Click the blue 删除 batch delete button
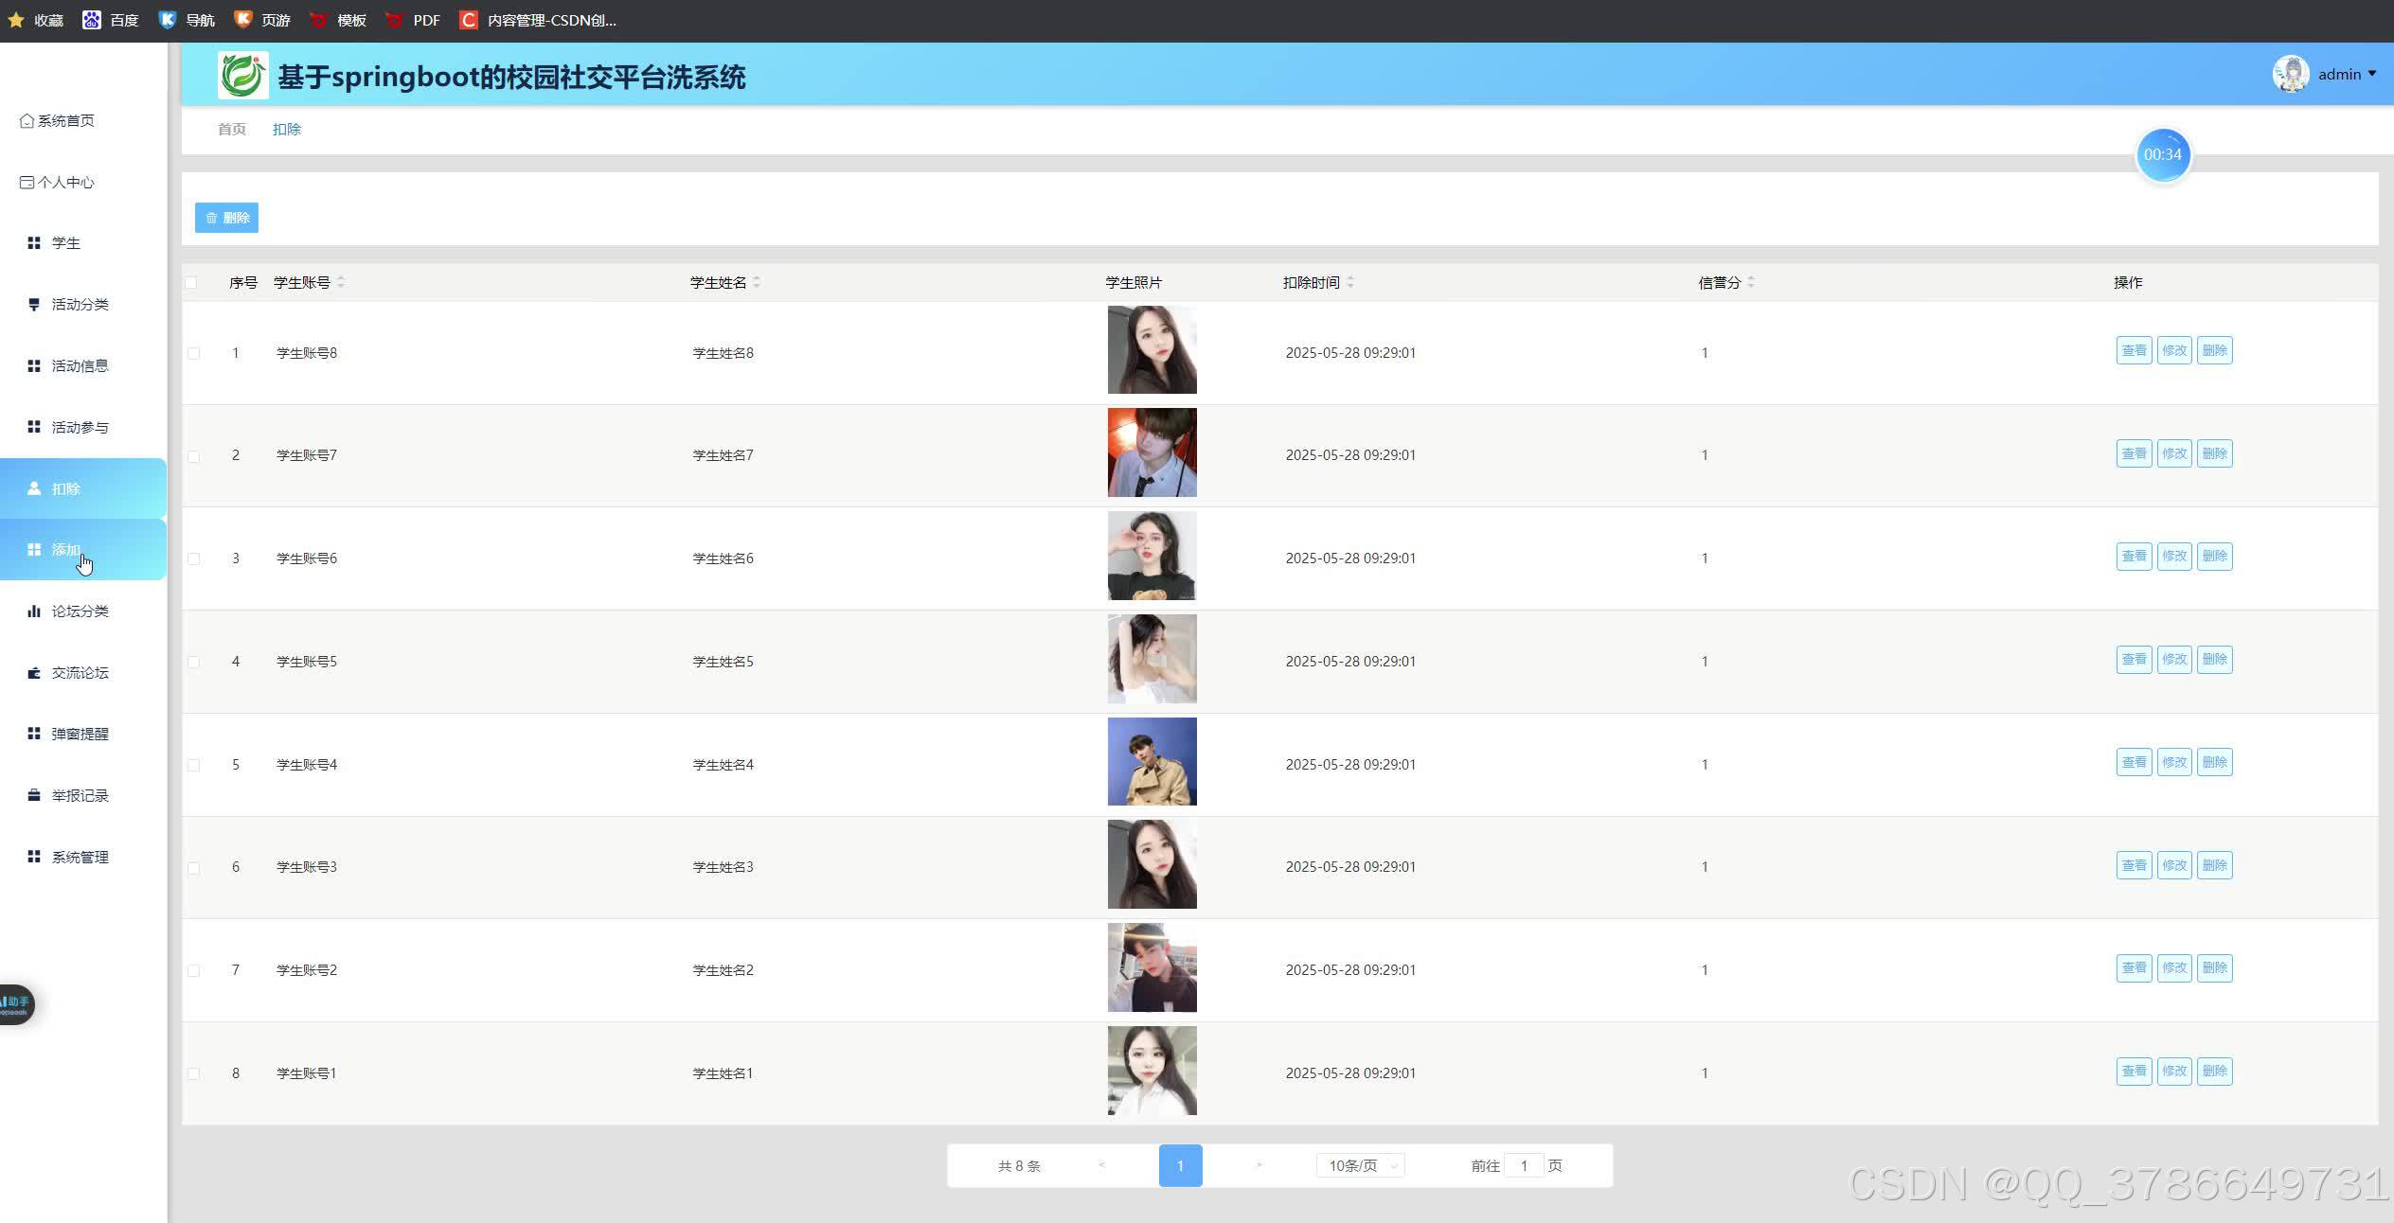 pyautogui.click(x=226, y=218)
